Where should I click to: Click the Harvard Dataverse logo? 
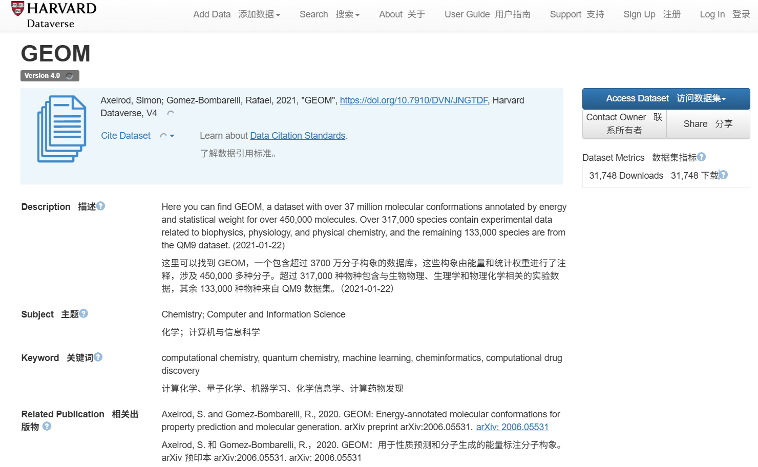pos(54,15)
